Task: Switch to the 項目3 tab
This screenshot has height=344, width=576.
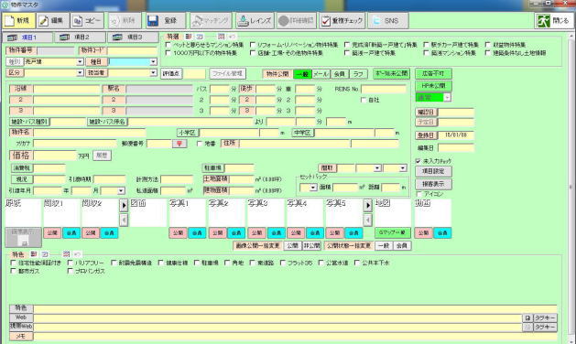Action: point(133,38)
